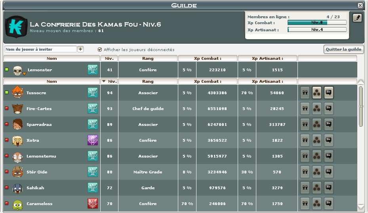Click red offline status indicator for Sahikah

[x=6, y=188]
